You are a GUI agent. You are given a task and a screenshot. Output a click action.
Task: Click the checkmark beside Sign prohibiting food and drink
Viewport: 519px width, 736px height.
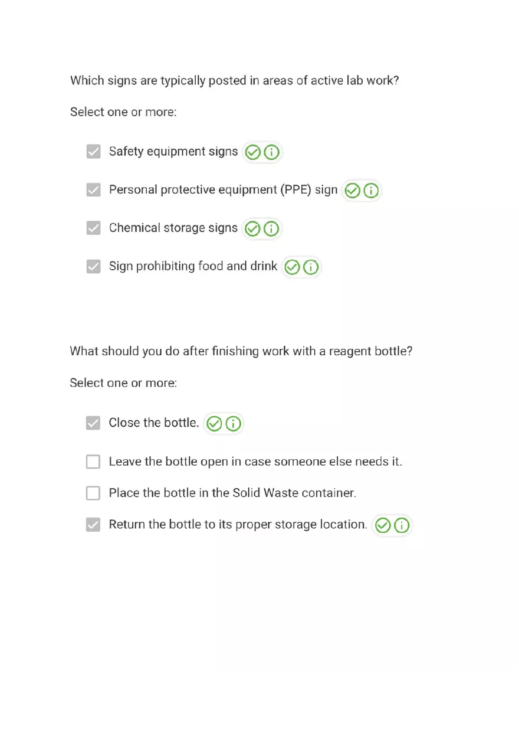pyautogui.click(x=293, y=267)
